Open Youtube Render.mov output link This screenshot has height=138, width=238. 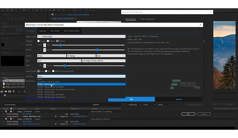(x=80, y=116)
